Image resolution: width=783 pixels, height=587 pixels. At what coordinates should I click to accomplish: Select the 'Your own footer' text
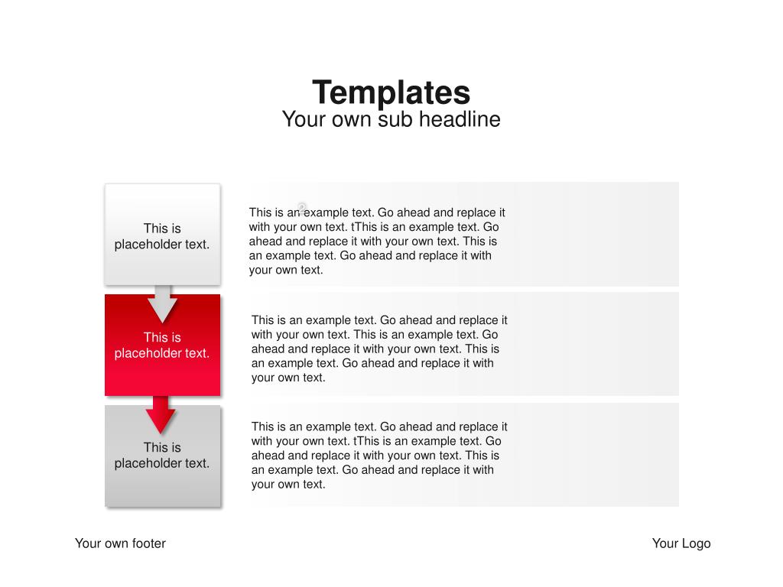click(x=120, y=543)
